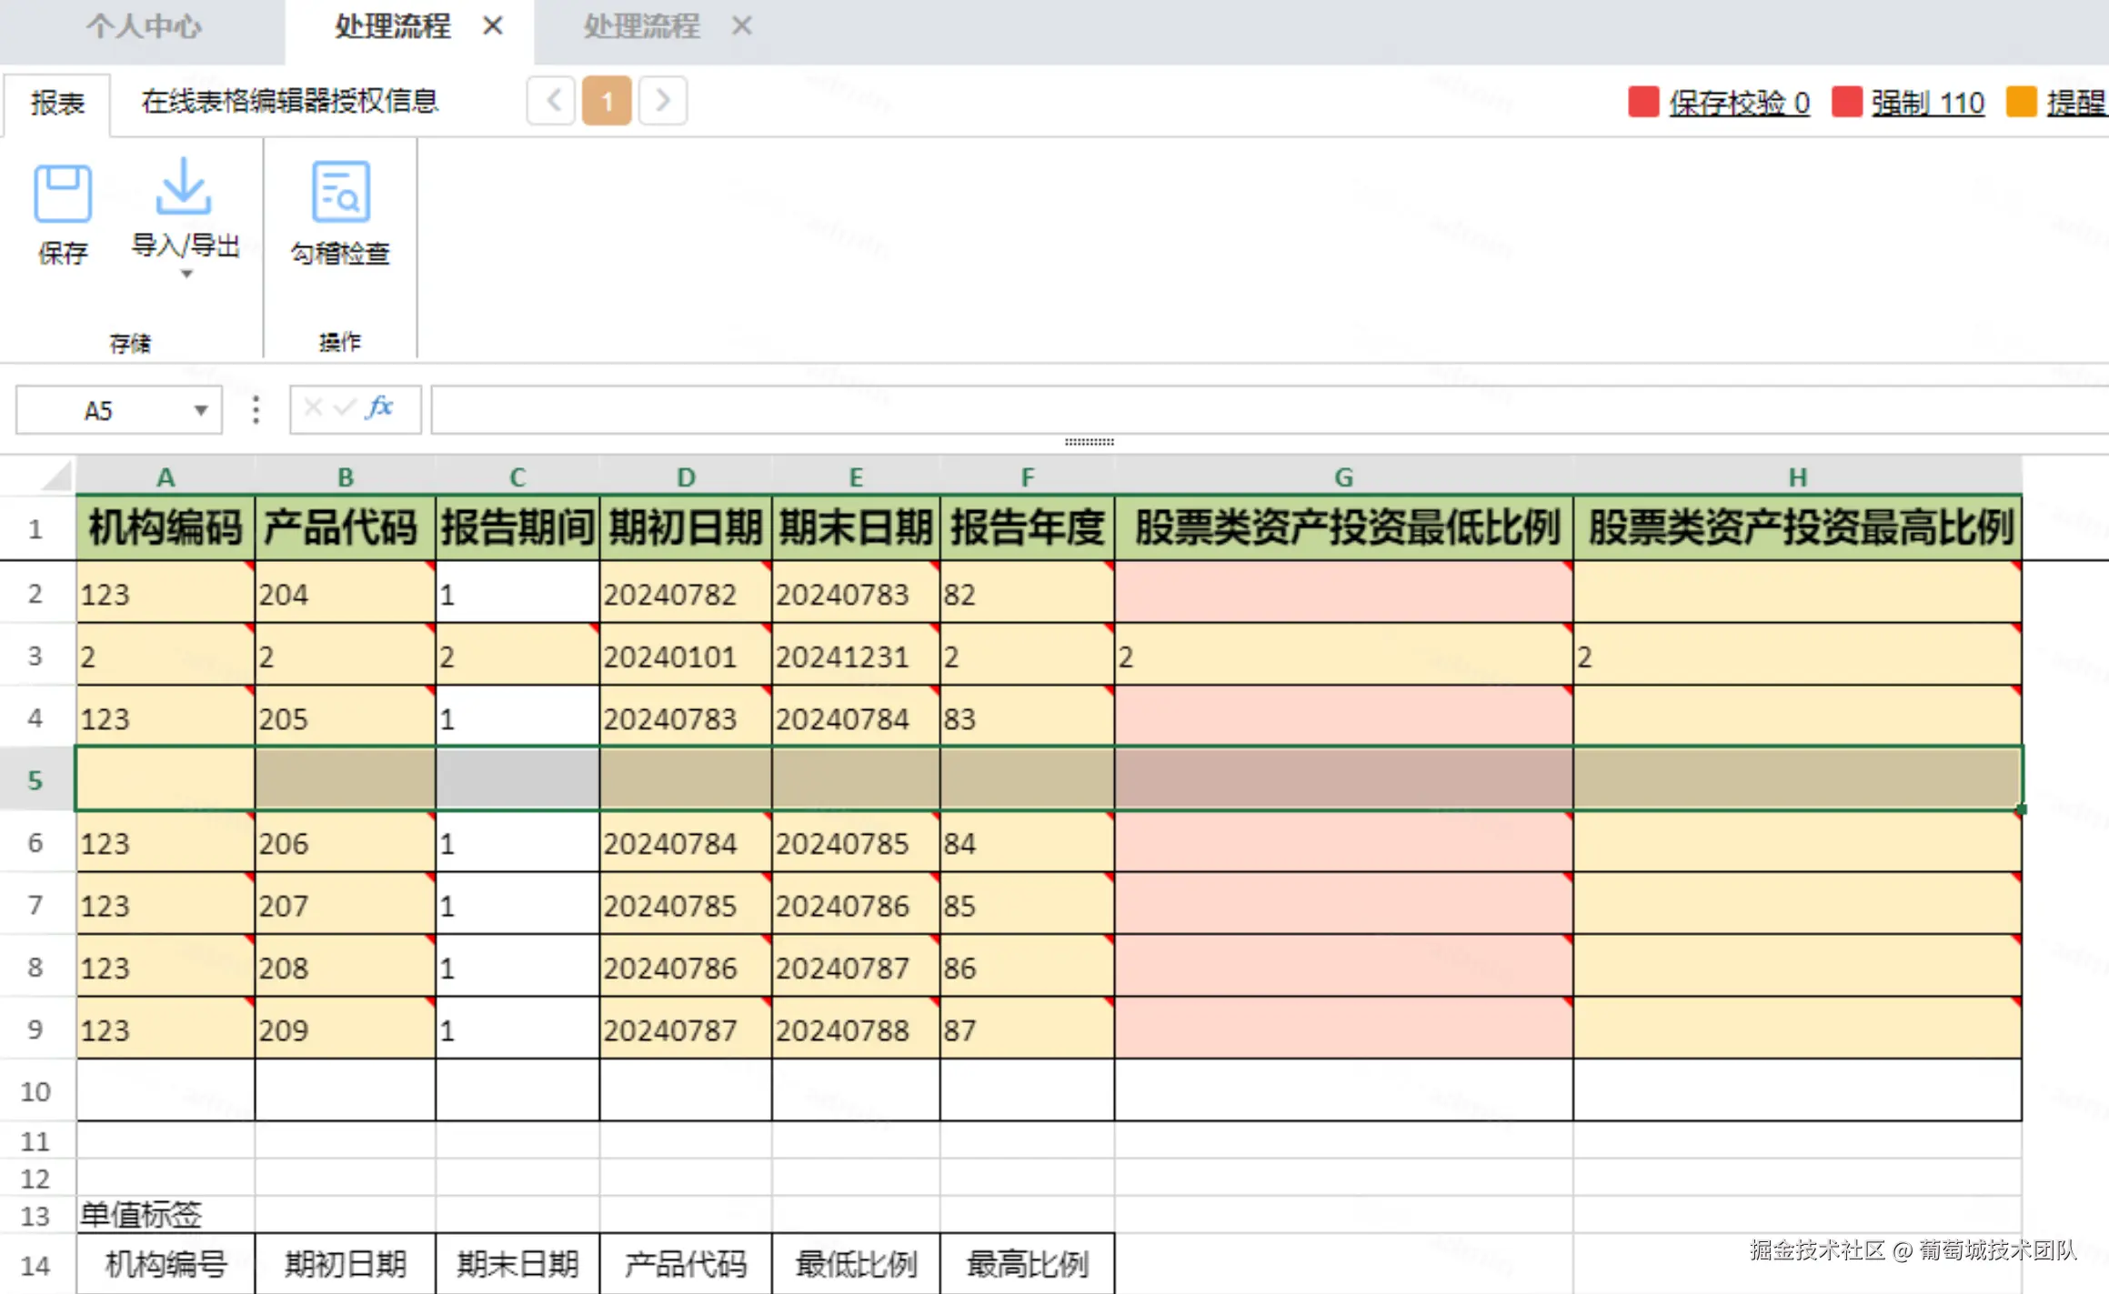Viewport: 2109px width, 1294px height.
Task: Go to previous page with left arrow
Action: coord(552,100)
